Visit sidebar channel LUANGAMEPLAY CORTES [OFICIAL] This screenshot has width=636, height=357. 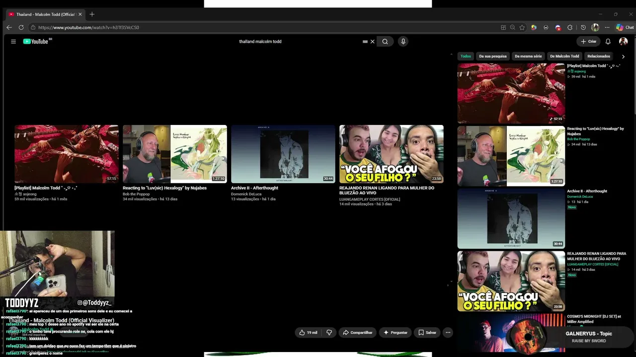coord(593,264)
